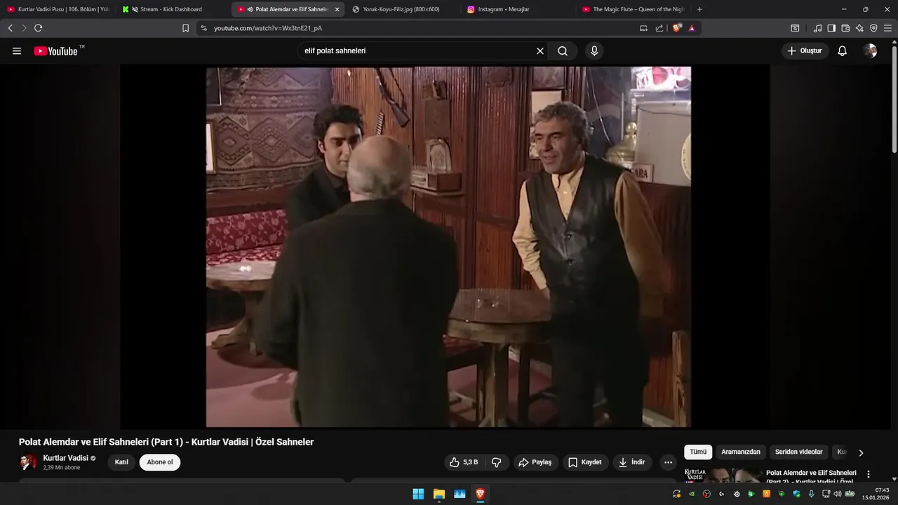Screen dimensions: 898x505
Task: Open the Oluştur create menu
Action: (805, 51)
